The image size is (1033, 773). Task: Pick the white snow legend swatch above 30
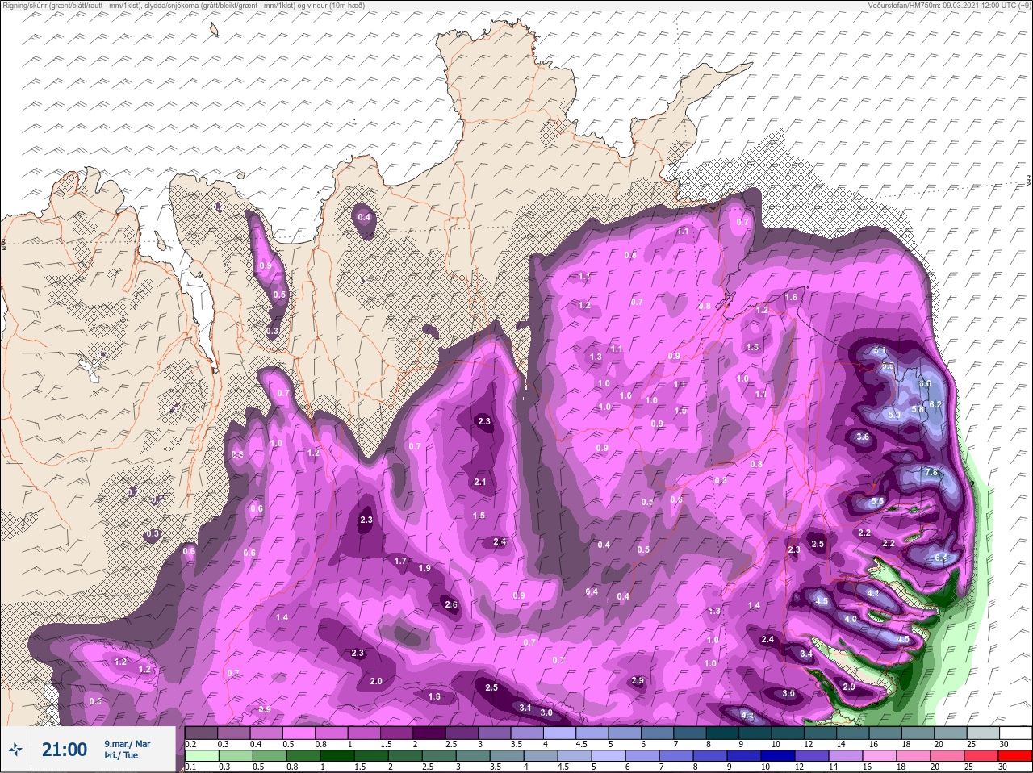click(x=1015, y=733)
